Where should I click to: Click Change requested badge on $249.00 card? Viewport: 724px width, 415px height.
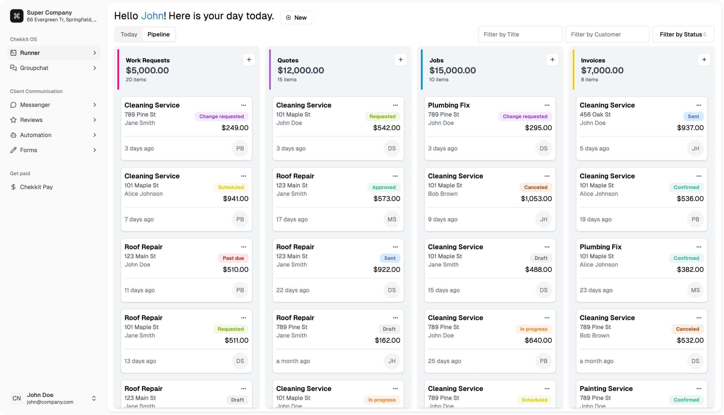click(221, 116)
